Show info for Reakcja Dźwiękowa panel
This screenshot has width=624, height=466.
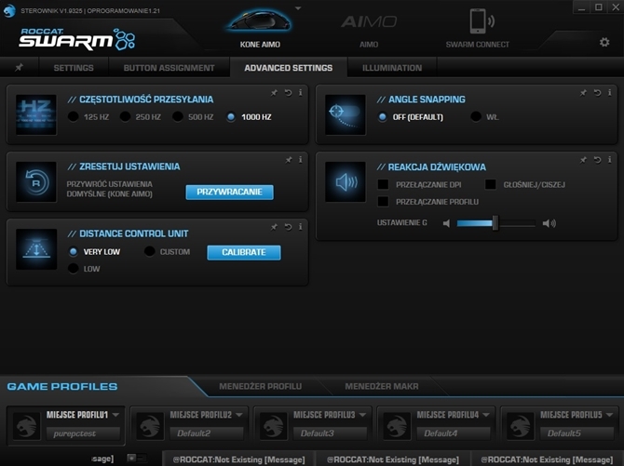tap(610, 159)
